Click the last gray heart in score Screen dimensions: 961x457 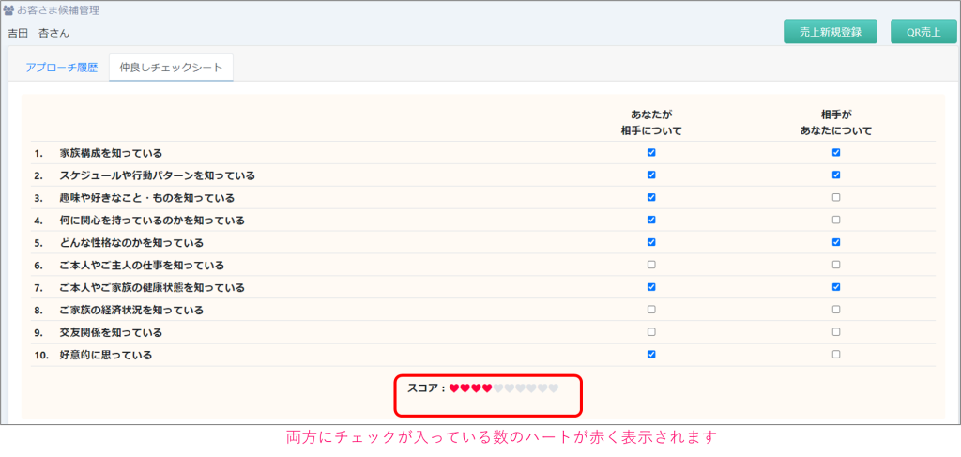pyautogui.click(x=554, y=388)
